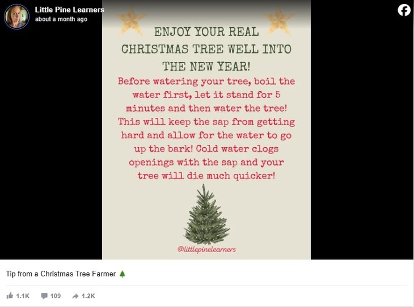Click the right gold star decoration
The image size is (414, 307).
coord(279,21)
